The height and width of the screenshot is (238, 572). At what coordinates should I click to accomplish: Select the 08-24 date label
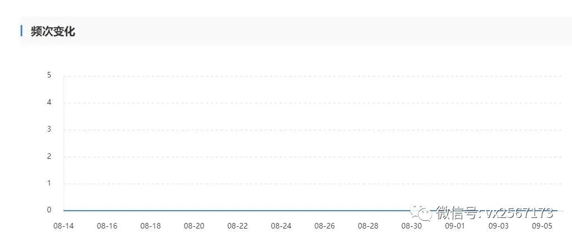281,226
